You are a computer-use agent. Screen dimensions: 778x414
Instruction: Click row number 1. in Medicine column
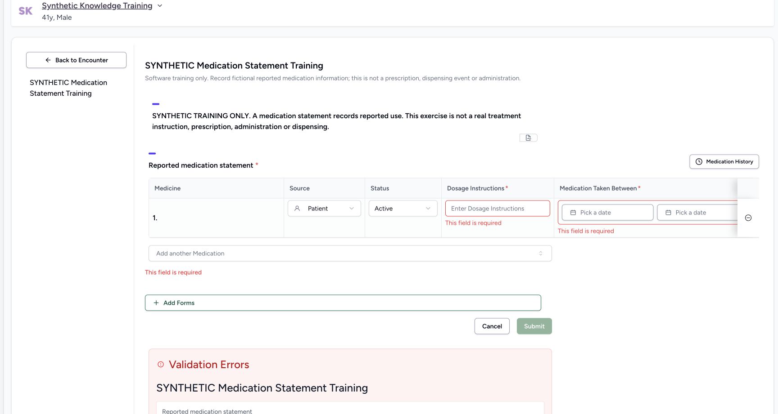tap(155, 218)
